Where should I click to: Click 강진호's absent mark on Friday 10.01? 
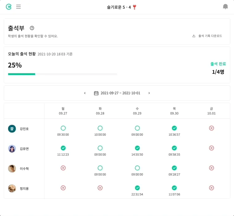click(x=211, y=128)
